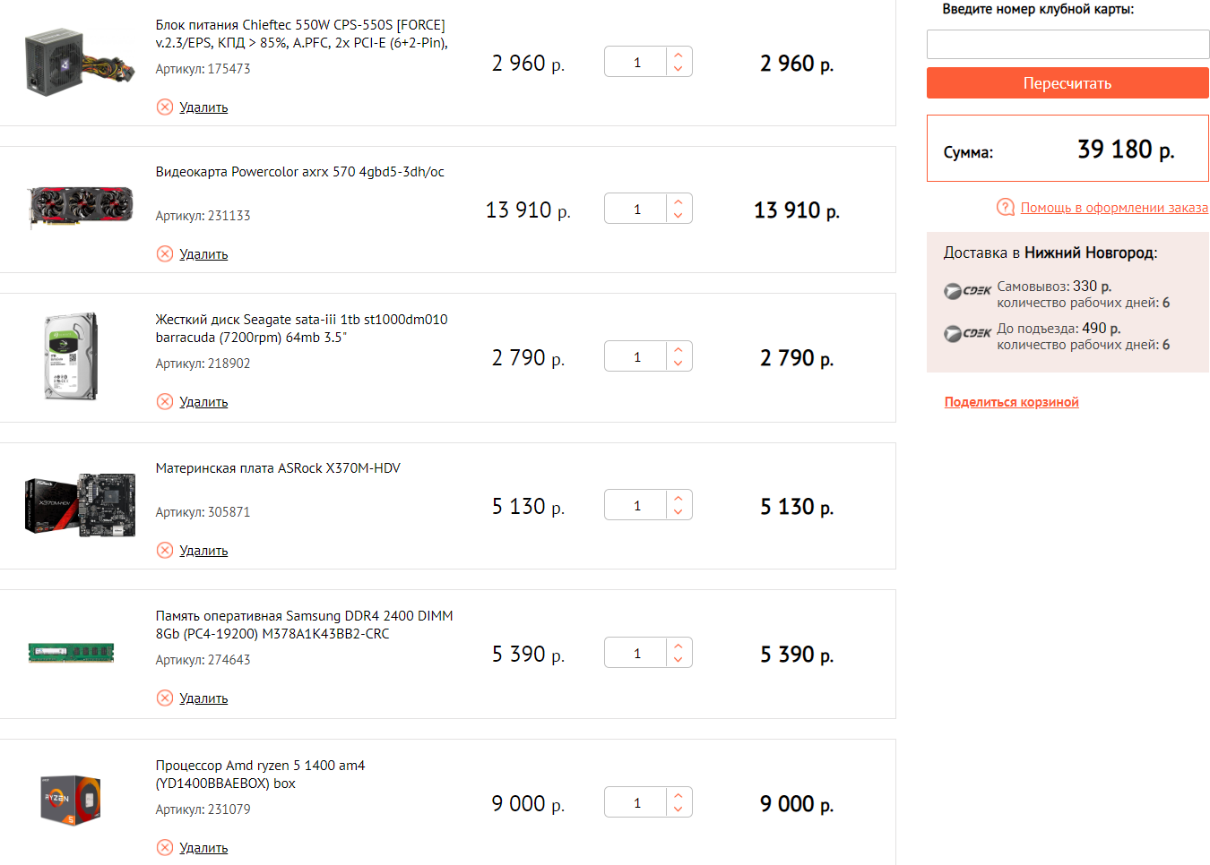The height and width of the screenshot is (865, 1210).
Task: Click the remove icon for the Samsung DDR4 memory
Action: [165, 698]
